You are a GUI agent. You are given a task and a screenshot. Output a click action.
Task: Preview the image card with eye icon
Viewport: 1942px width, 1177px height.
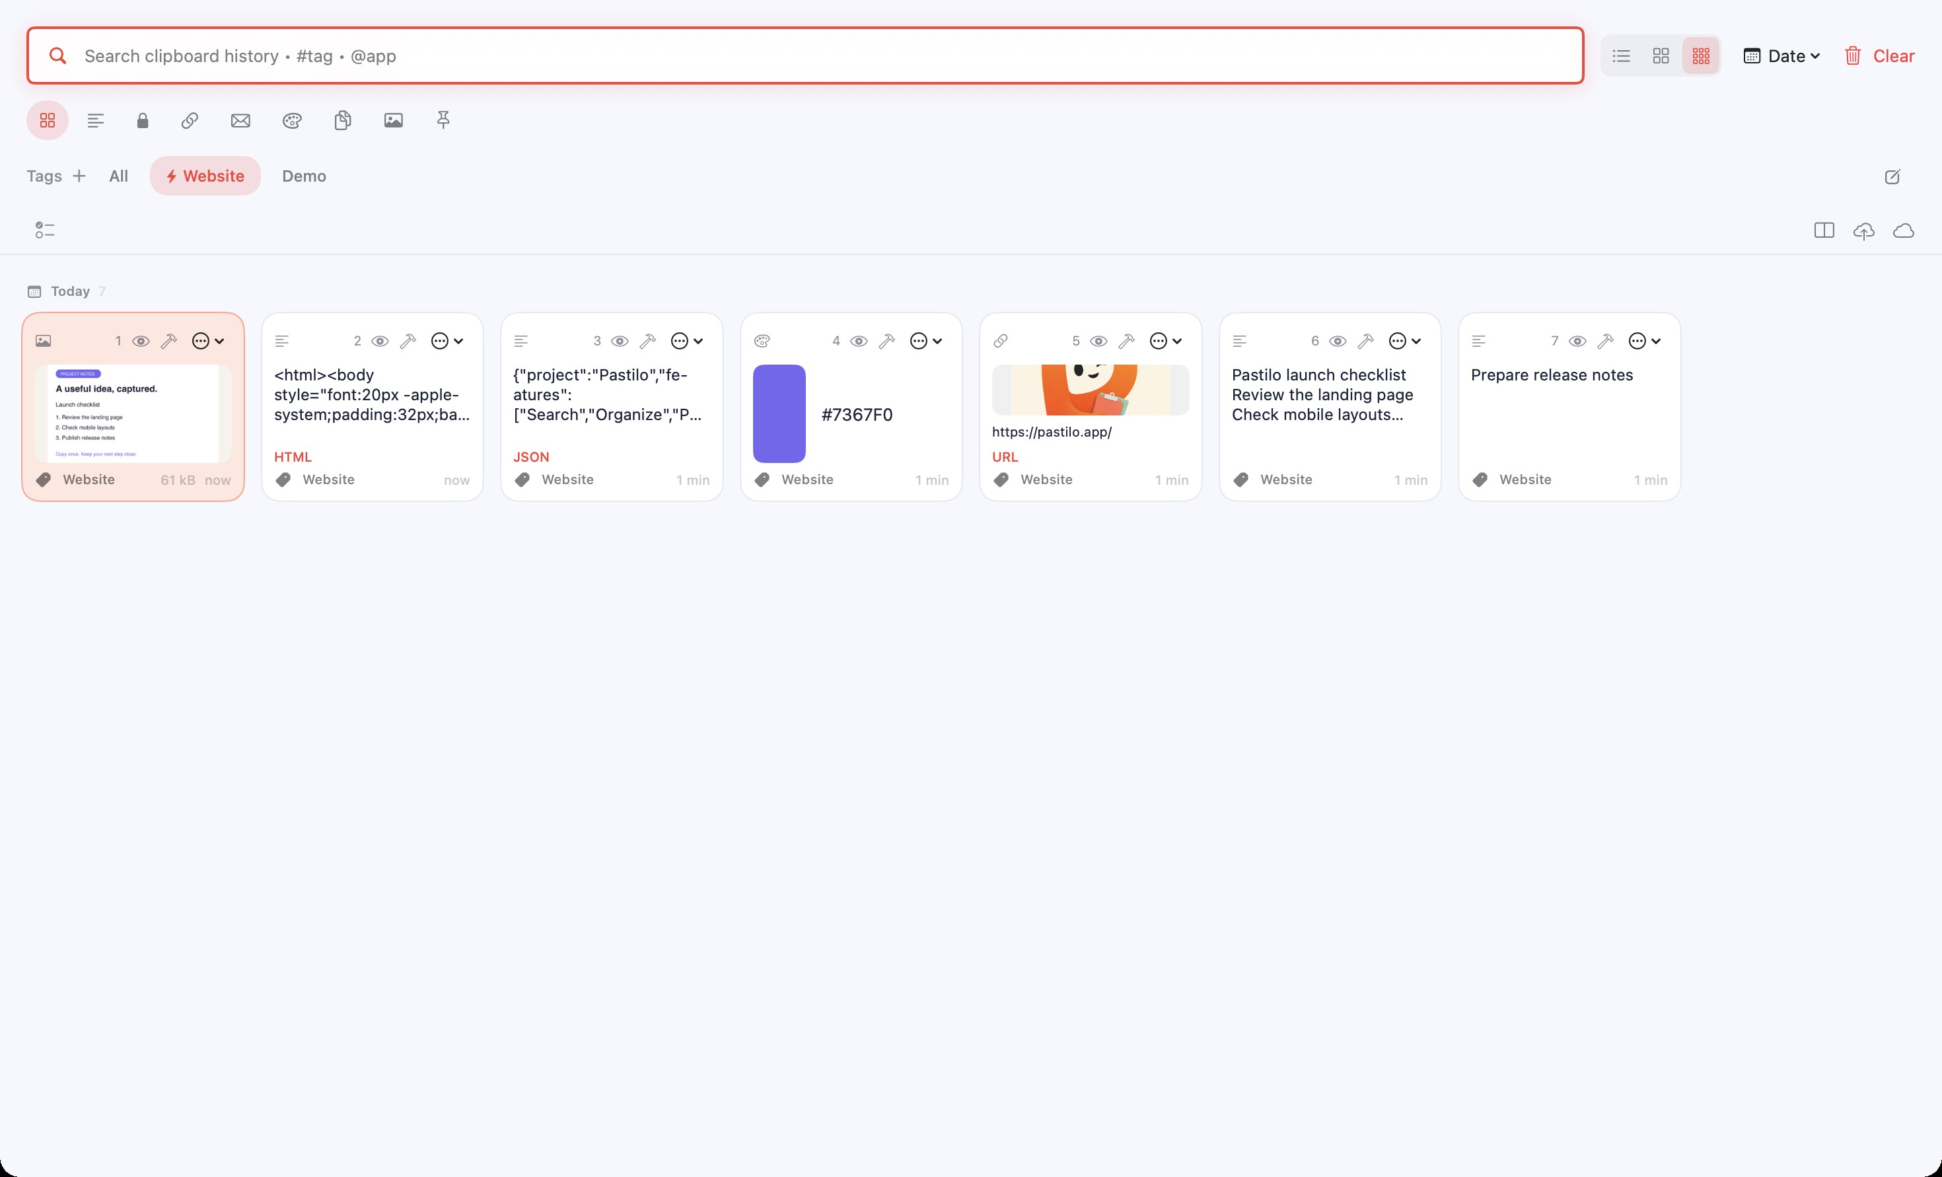pos(141,341)
